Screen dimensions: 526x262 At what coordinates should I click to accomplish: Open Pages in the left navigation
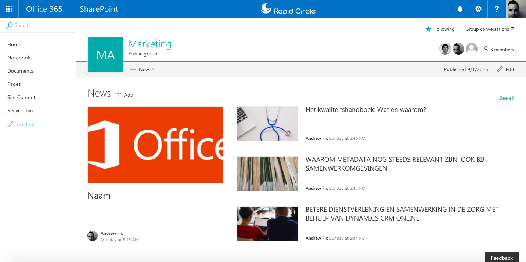pos(14,84)
